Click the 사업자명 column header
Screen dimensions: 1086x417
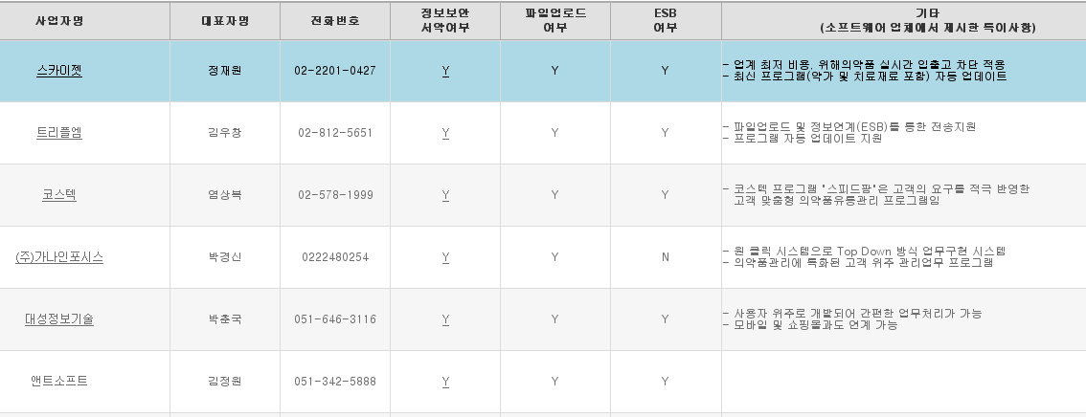pos(59,21)
